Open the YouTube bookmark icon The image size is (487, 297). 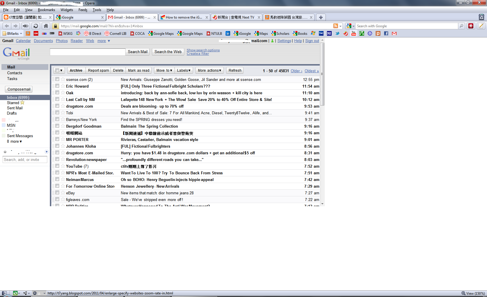[354, 33]
